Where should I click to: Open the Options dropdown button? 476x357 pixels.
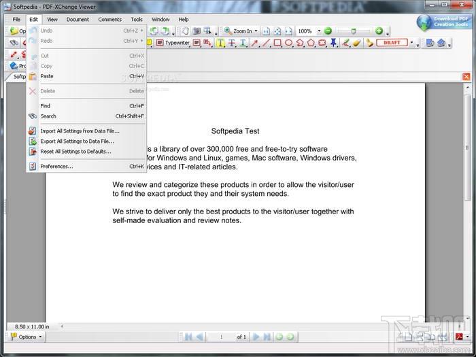pos(27,337)
